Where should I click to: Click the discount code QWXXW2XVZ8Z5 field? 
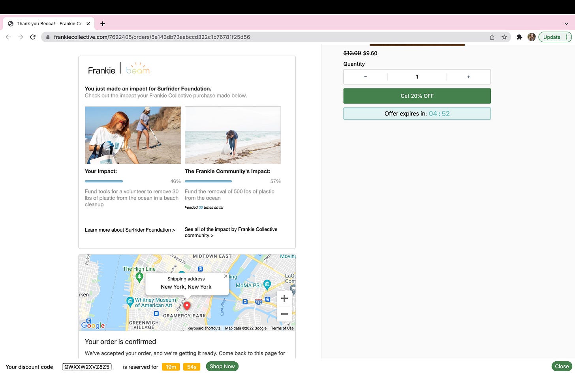coord(87,367)
